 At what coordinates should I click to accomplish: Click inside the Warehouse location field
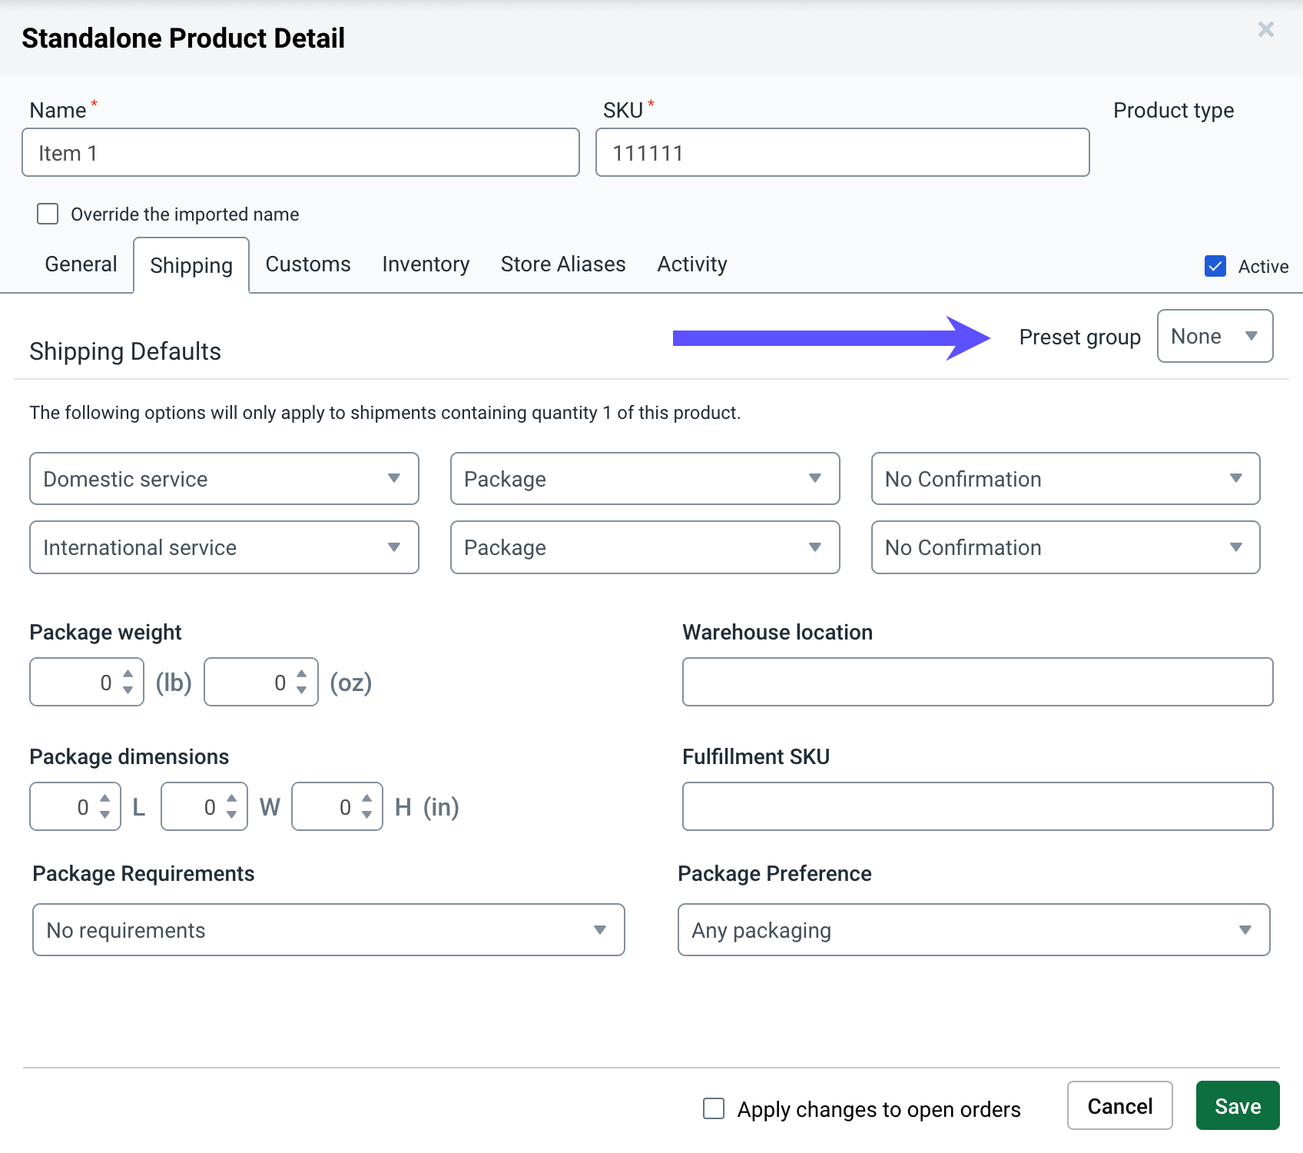point(976,682)
